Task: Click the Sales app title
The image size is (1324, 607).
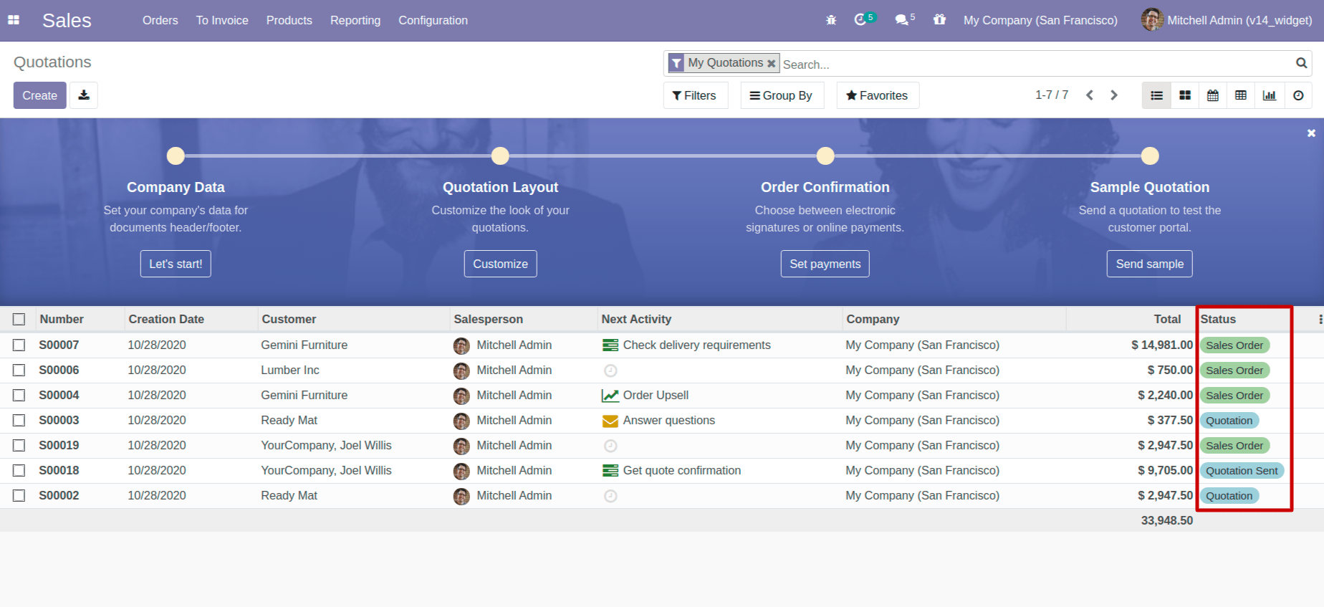Action: [67, 20]
